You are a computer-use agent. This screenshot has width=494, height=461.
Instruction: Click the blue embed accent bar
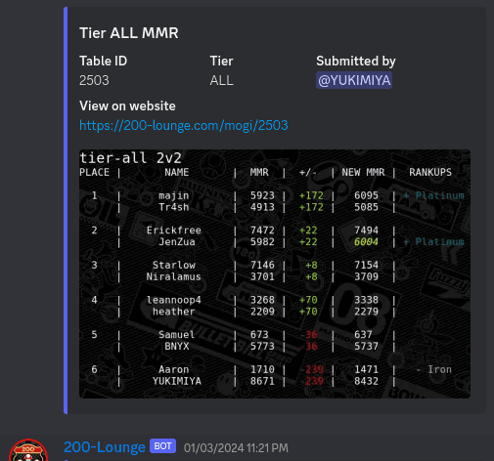pyautogui.click(x=66, y=210)
